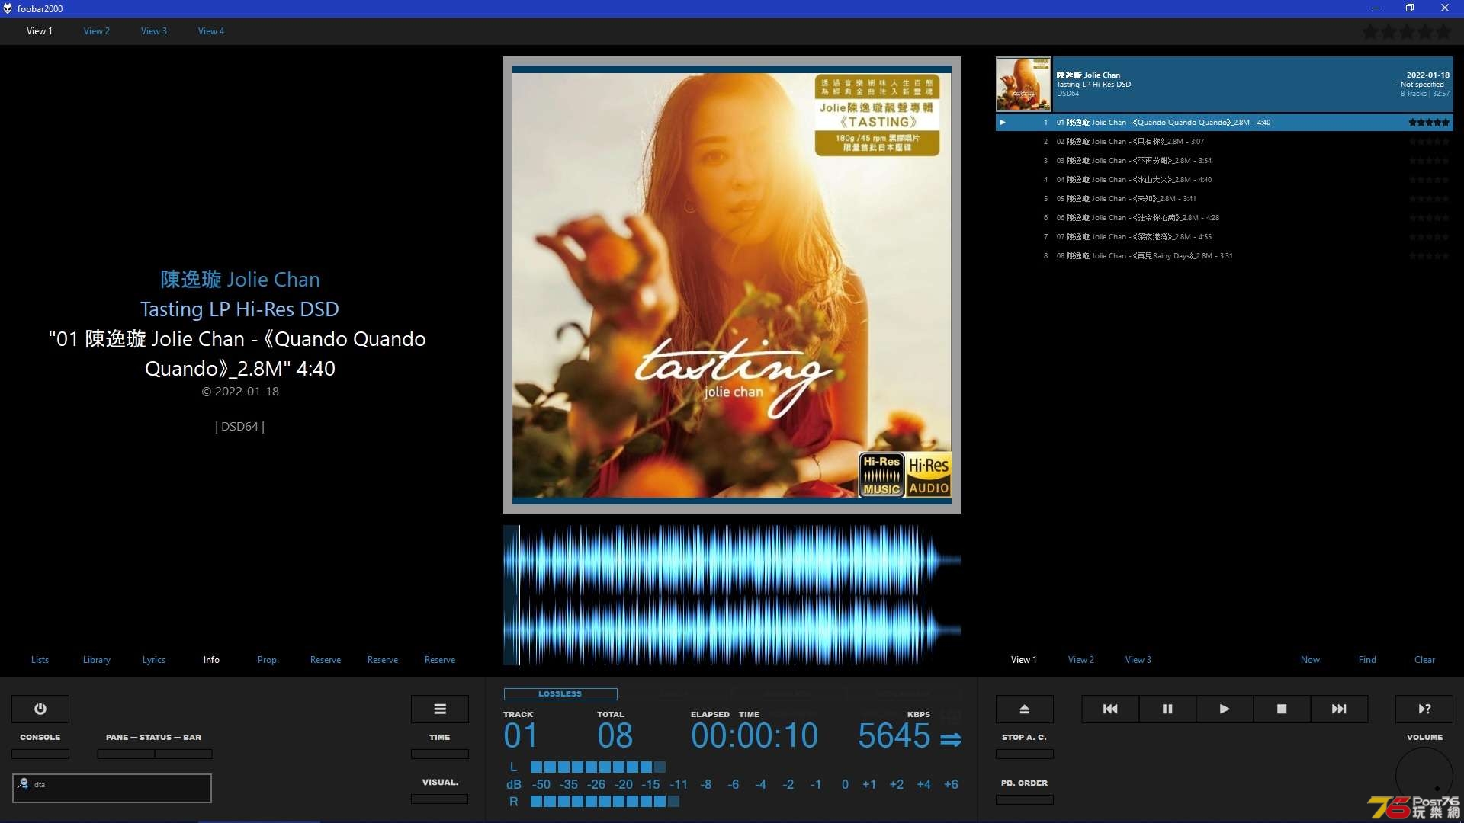The image size is (1464, 823).
Task: Click the 5645 kbps readout
Action: [894, 735]
